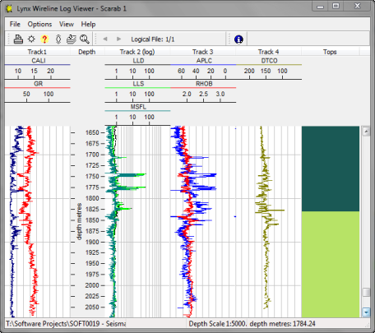Open settings with the gear icon
Viewport: 375px width, 333px height.
31,39
